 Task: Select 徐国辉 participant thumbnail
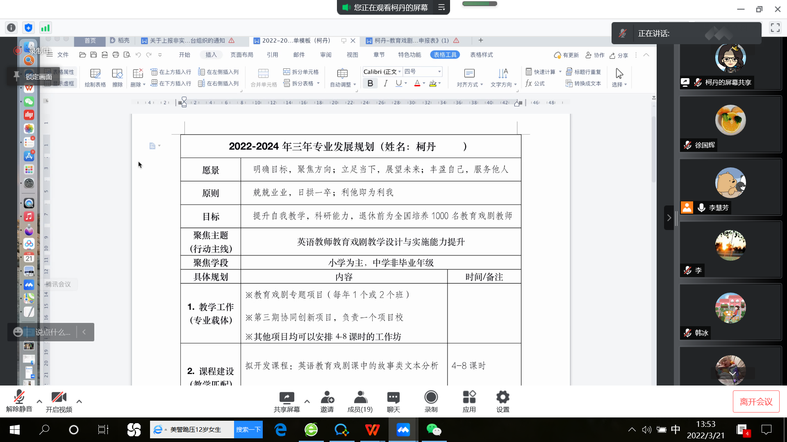(x=730, y=124)
